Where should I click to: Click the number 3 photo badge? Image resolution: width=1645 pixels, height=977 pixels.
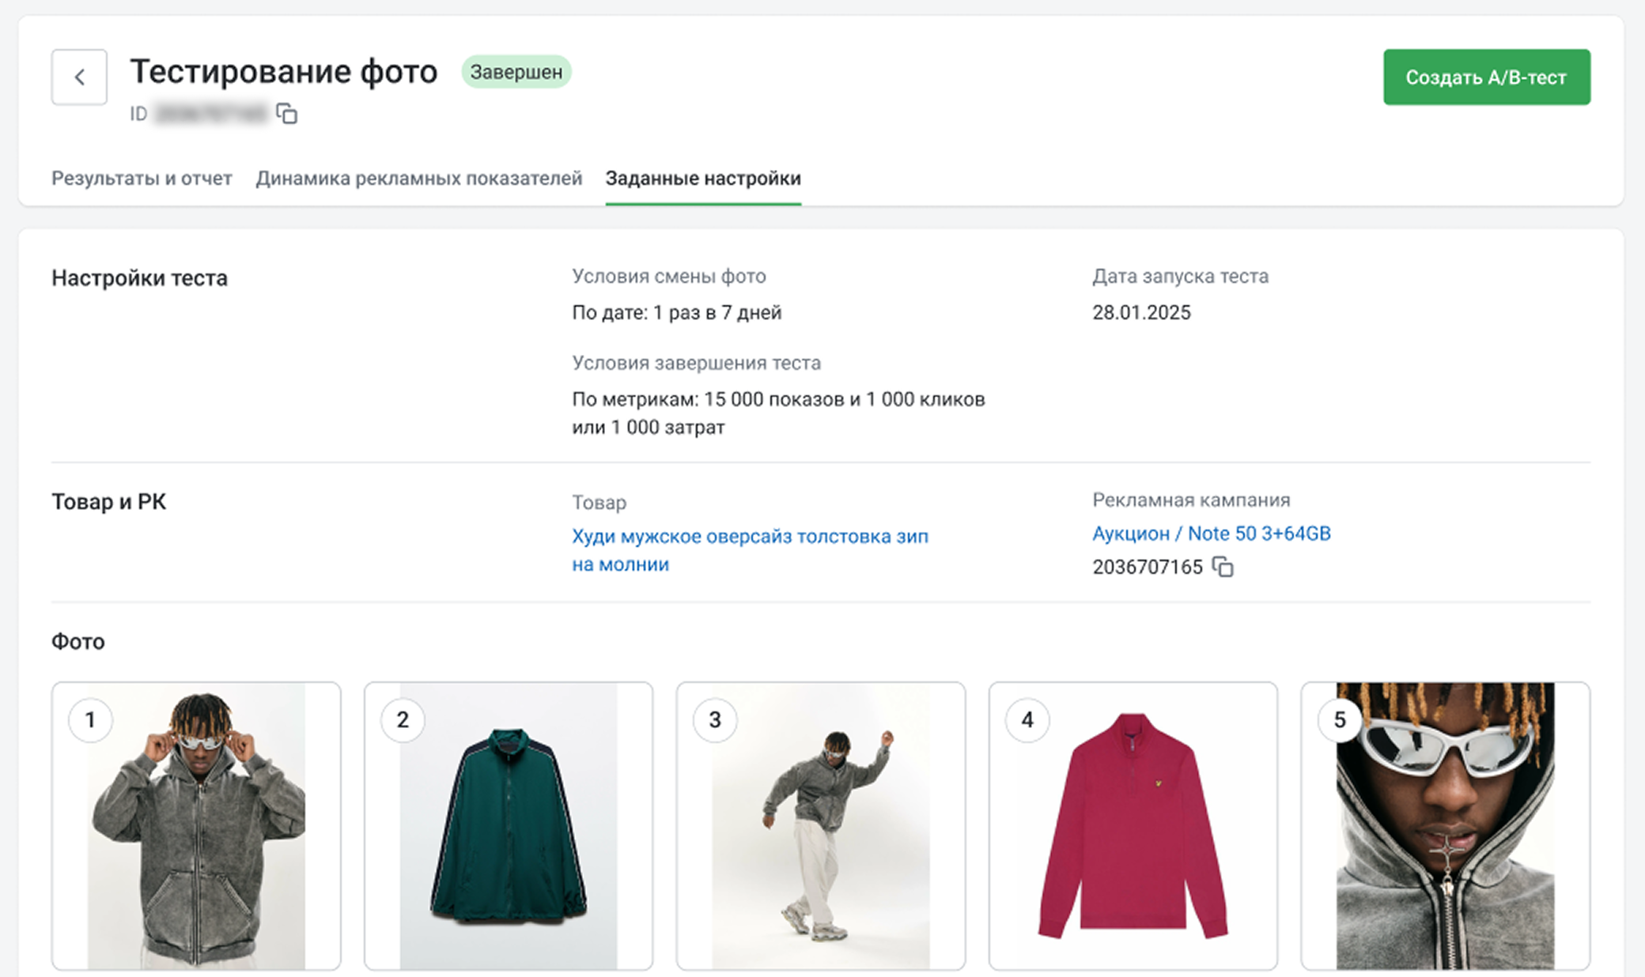715,720
